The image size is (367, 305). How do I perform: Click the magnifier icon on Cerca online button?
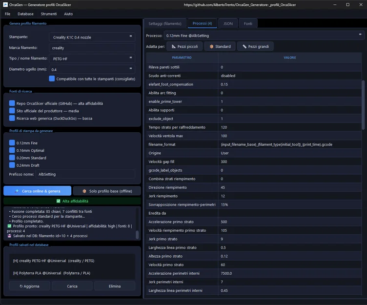[x=17, y=191]
